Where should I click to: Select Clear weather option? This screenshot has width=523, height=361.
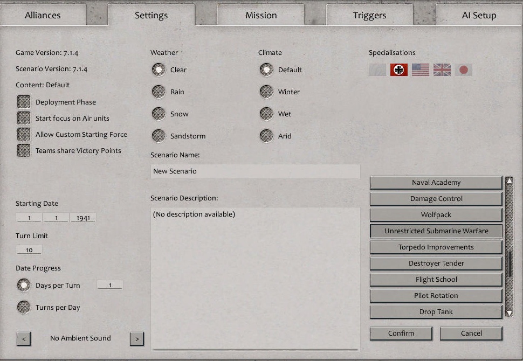coord(159,70)
